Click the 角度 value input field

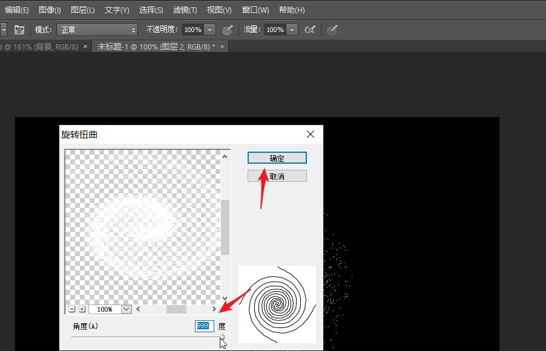tap(205, 326)
